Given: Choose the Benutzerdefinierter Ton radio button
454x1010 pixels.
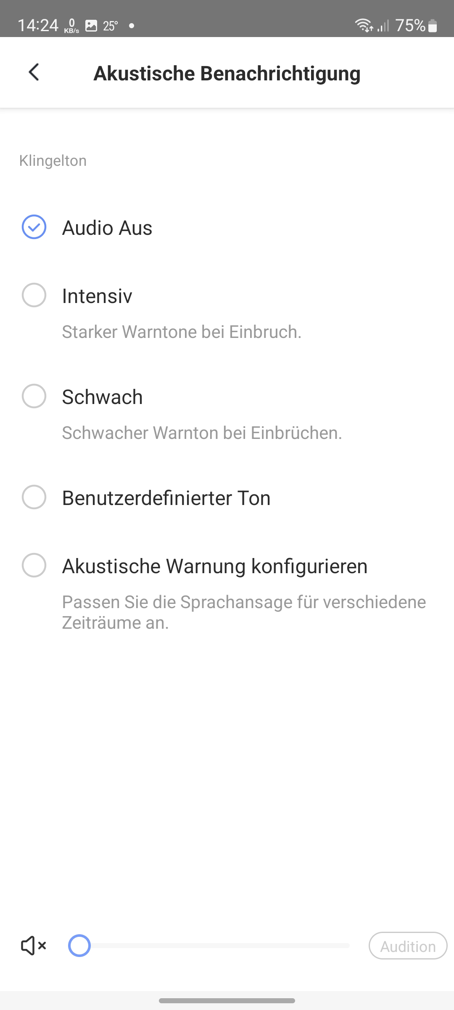Looking at the screenshot, I should click(34, 497).
